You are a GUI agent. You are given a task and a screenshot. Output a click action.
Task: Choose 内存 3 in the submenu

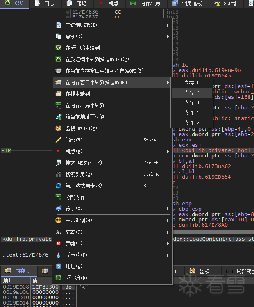(x=192, y=102)
